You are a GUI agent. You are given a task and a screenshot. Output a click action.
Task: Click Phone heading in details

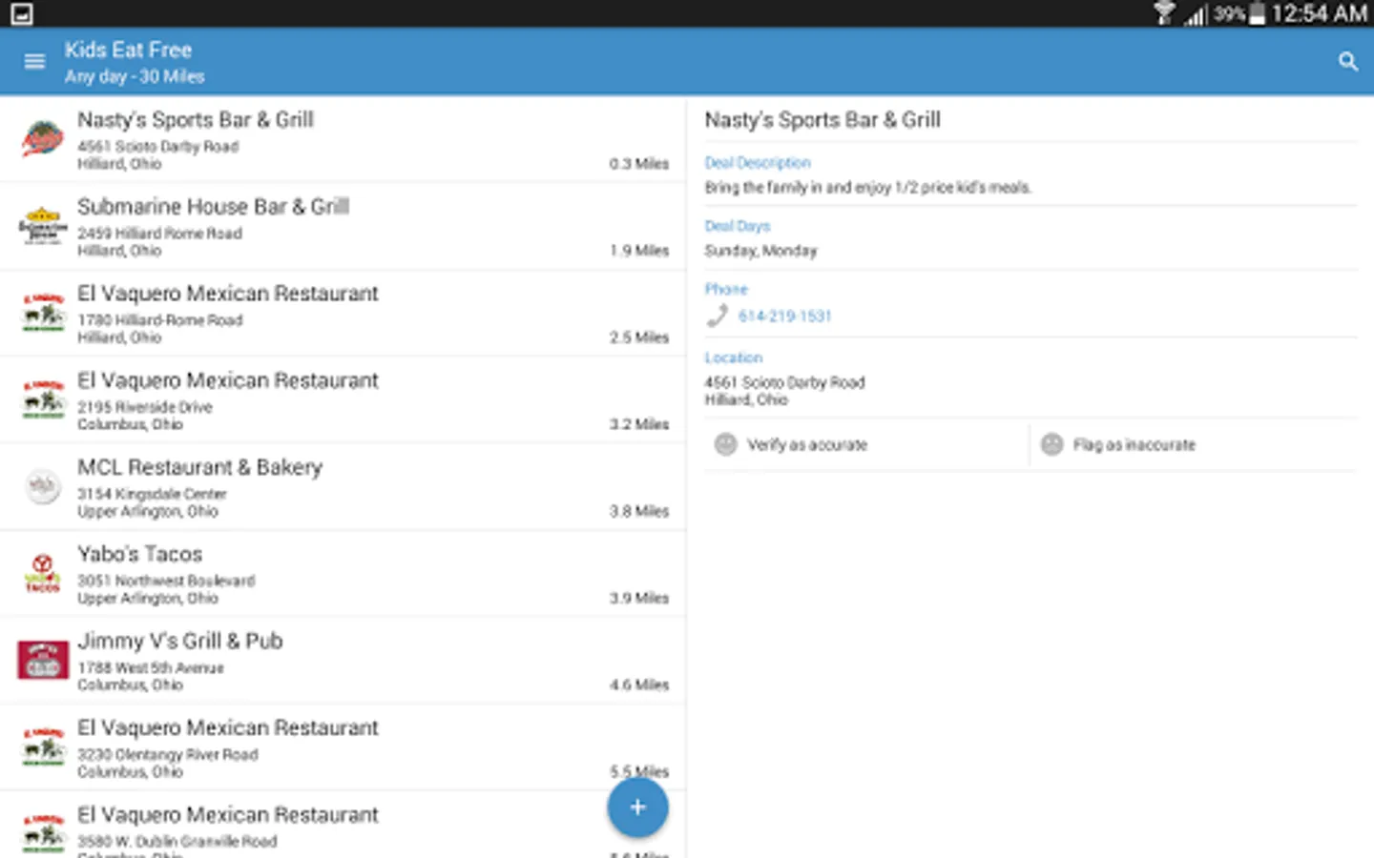726,289
